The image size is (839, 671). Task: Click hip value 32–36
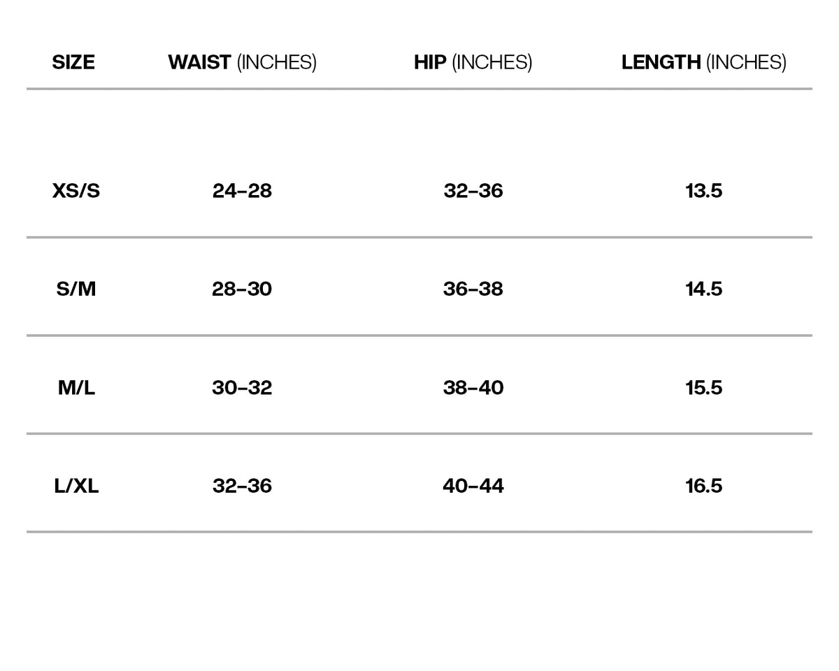473,191
